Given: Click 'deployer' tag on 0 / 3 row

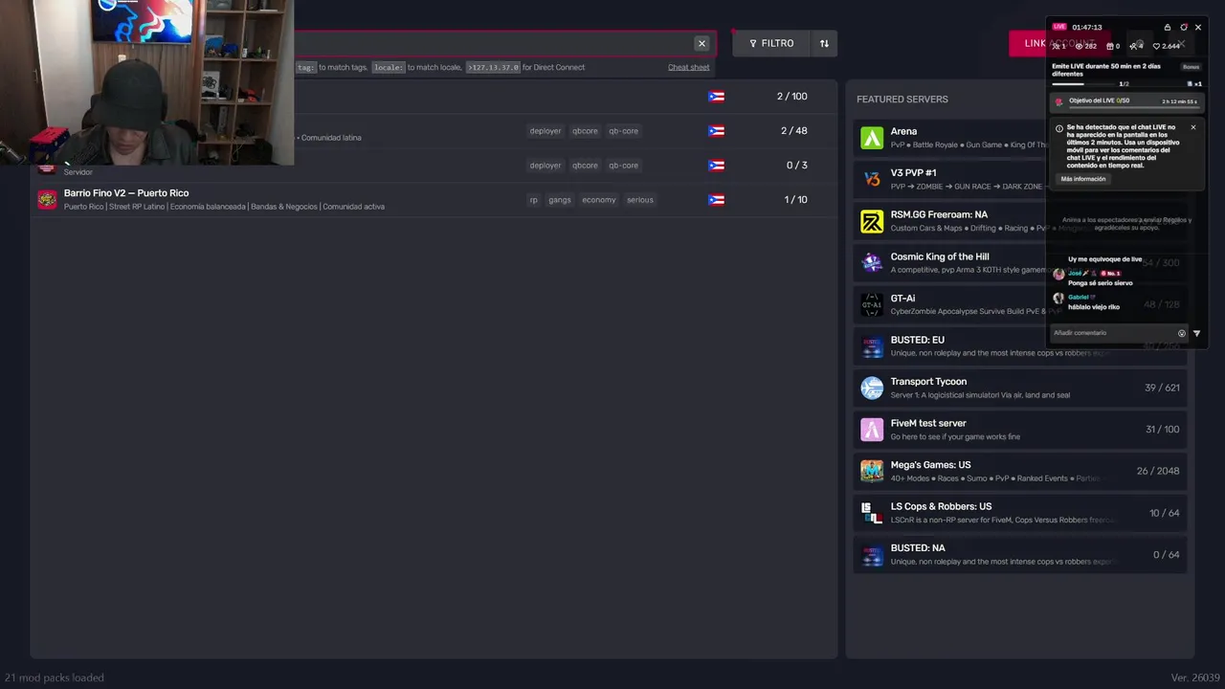Looking at the screenshot, I should (546, 166).
